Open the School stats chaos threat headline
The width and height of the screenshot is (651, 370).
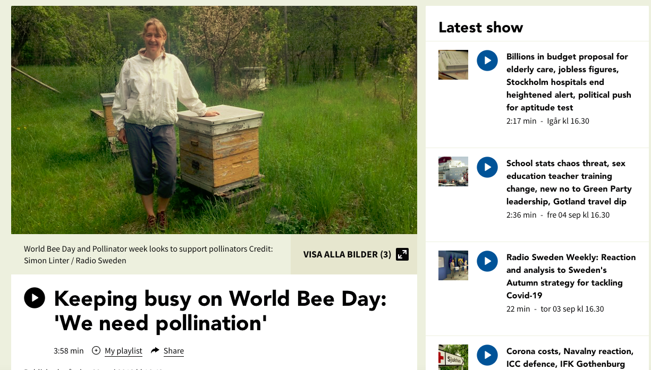(569, 182)
